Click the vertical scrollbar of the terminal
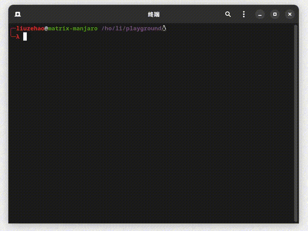This screenshot has width=308, height=231. pyautogui.click(x=296, y=123)
